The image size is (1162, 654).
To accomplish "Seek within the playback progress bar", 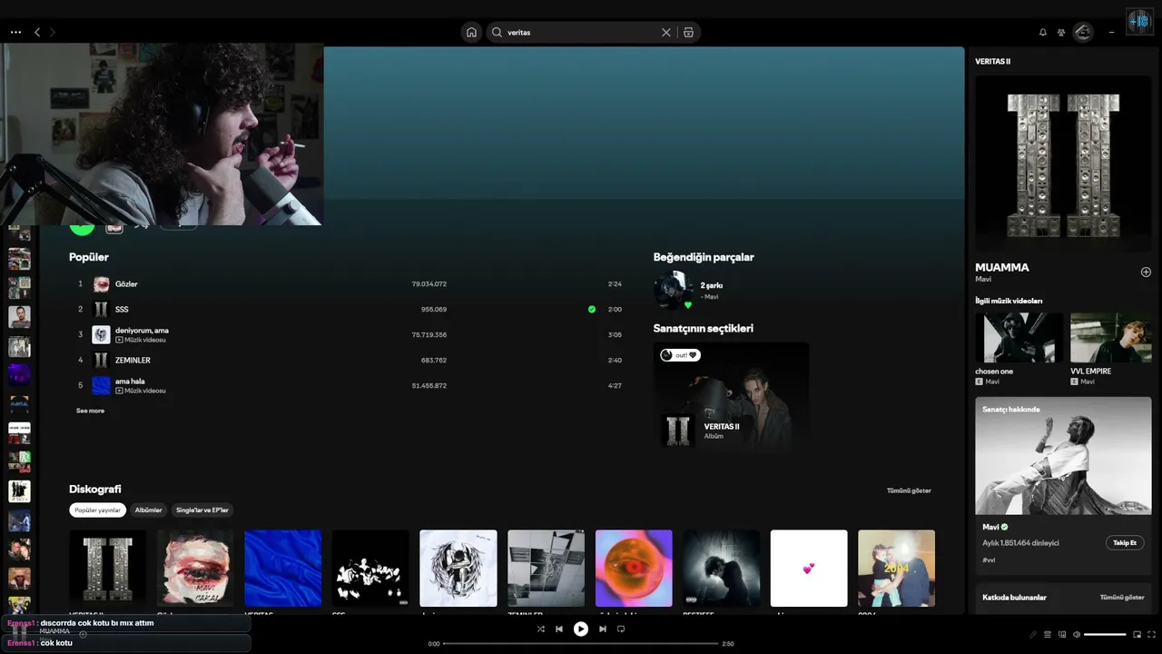I will coord(581,644).
